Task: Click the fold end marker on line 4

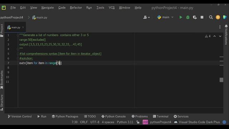Action: [x=18, y=49]
